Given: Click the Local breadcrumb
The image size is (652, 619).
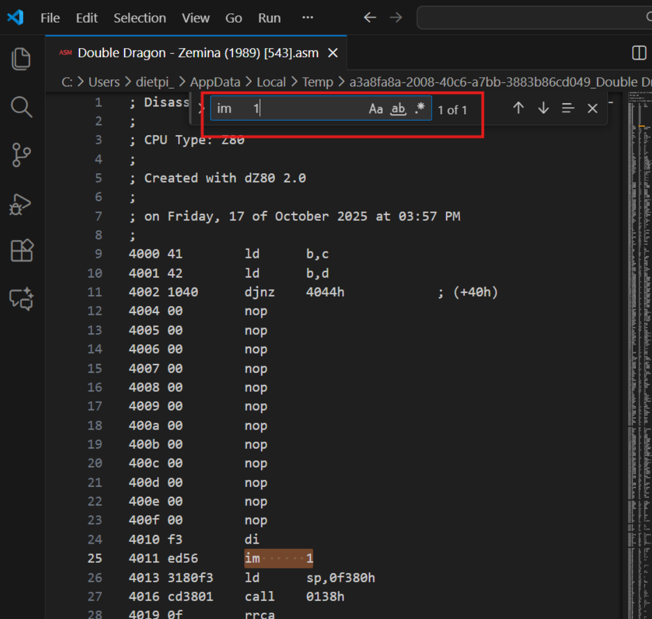Looking at the screenshot, I should 271,82.
